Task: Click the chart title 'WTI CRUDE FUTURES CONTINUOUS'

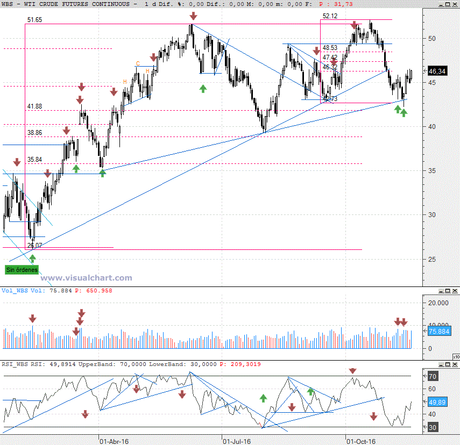Action: pos(76,4)
